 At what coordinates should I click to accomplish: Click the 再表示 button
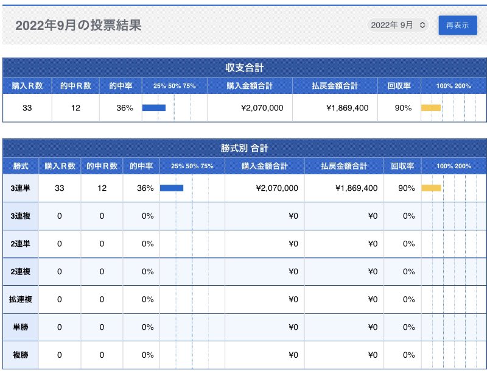457,25
